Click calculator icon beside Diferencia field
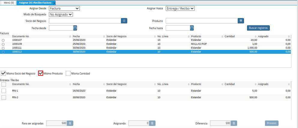Viewport: 298px width, 128px height. pyautogui.click(x=234, y=123)
